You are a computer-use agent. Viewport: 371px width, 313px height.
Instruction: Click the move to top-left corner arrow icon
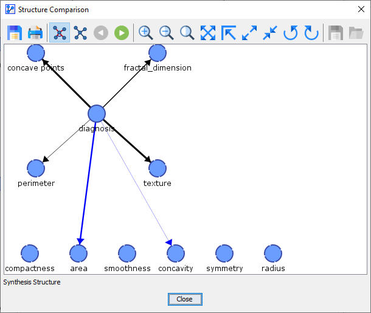point(229,33)
